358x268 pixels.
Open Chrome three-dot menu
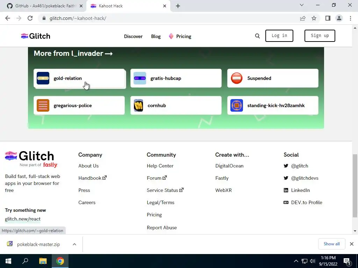pyautogui.click(x=350, y=18)
